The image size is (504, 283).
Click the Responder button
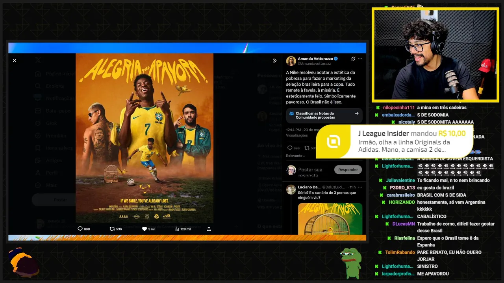[x=348, y=170]
